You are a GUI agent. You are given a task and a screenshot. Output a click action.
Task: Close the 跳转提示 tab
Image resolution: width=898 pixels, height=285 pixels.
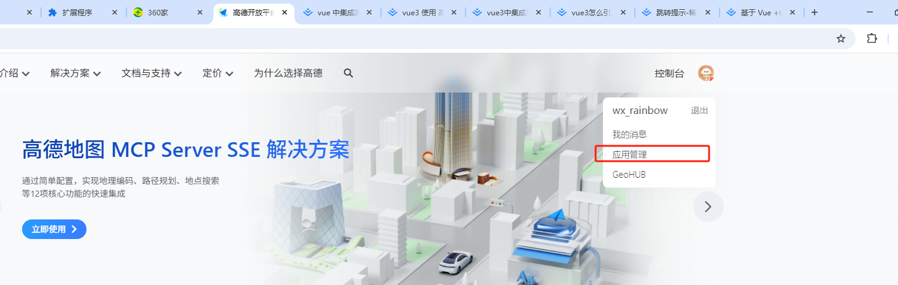tap(707, 12)
